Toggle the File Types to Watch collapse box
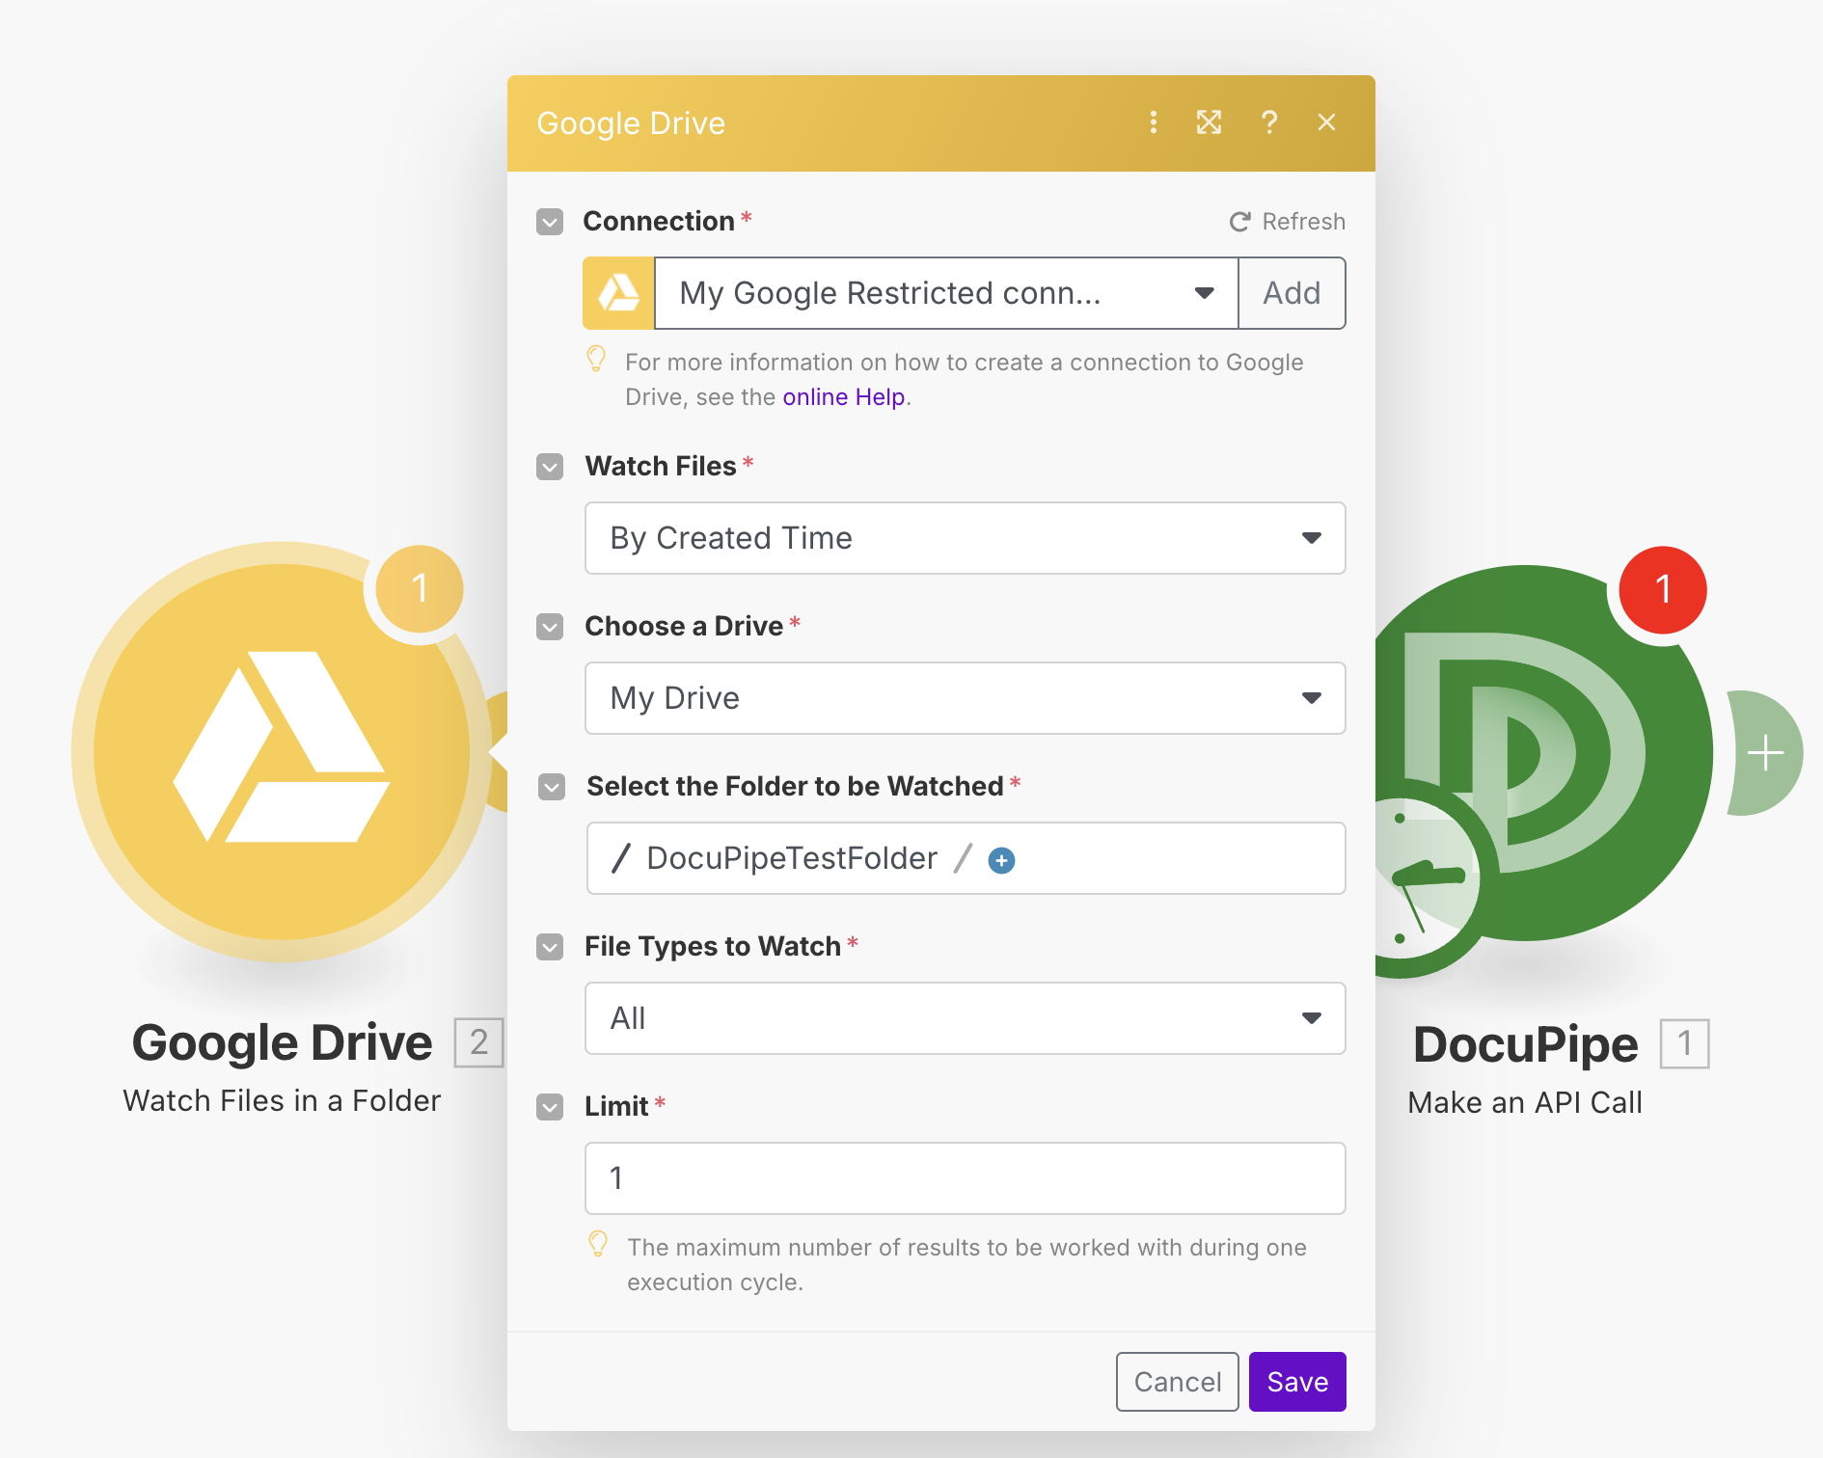This screenshot has height=1458, width=1823. 550,947
